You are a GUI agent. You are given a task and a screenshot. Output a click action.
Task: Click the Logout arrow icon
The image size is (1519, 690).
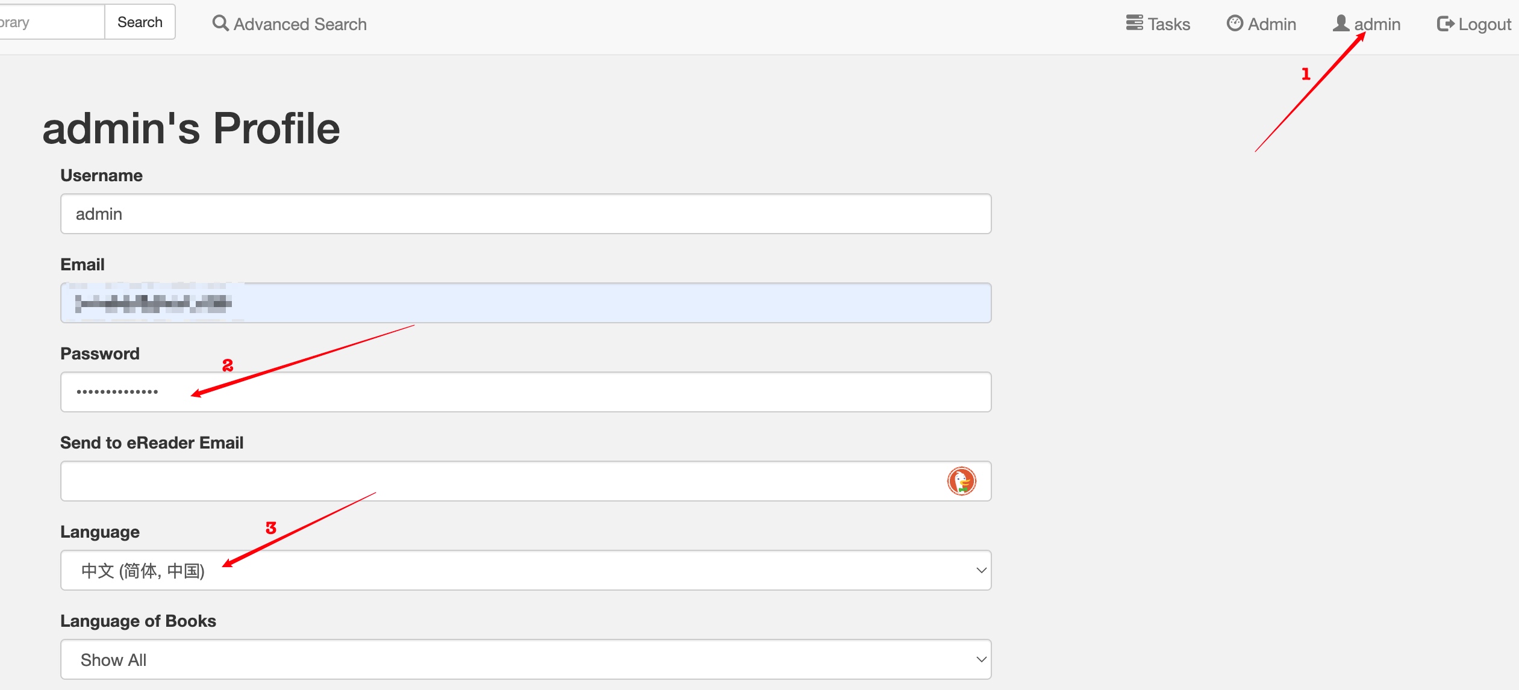point(1446,23)
